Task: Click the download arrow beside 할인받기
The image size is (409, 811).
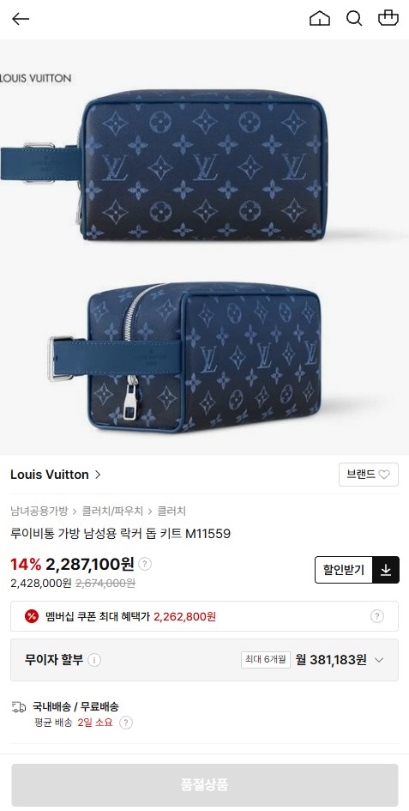Action: point(386,570)
